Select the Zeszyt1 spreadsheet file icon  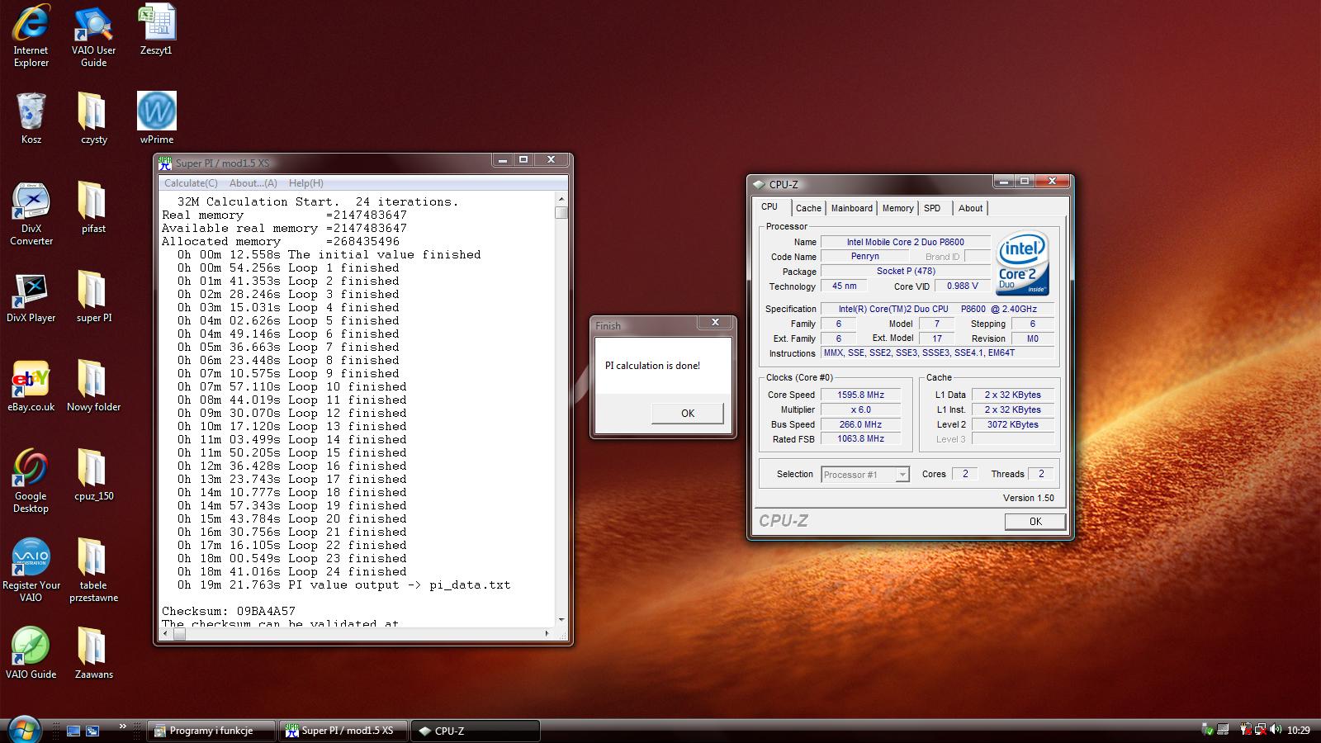[x=156, y=30]
